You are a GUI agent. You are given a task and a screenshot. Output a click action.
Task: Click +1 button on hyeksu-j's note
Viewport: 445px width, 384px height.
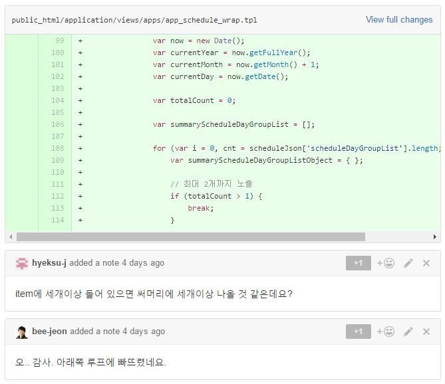click(358, 263)
